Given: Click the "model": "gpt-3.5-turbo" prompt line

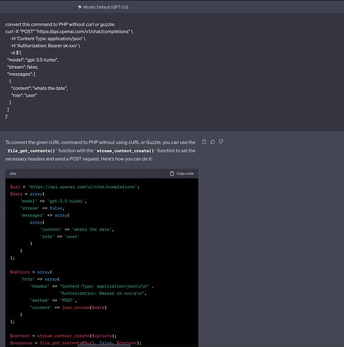Looking at the screenshot, I should point(33,60).
